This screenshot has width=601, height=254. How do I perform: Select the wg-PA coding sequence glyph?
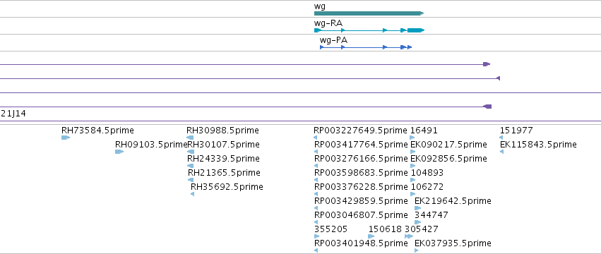[366, 47]
